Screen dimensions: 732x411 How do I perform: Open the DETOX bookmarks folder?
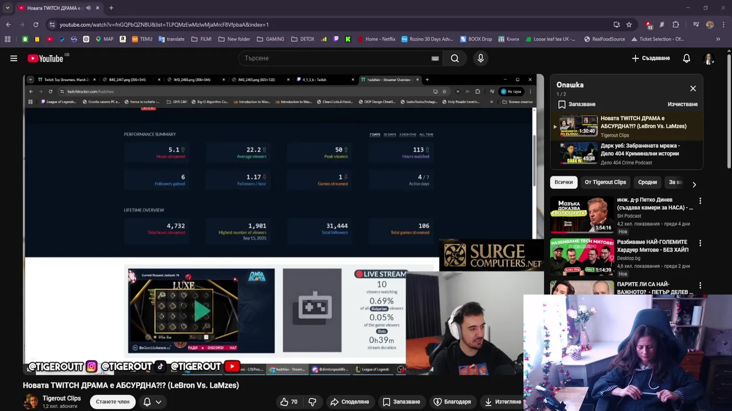(x=303, y=39)
